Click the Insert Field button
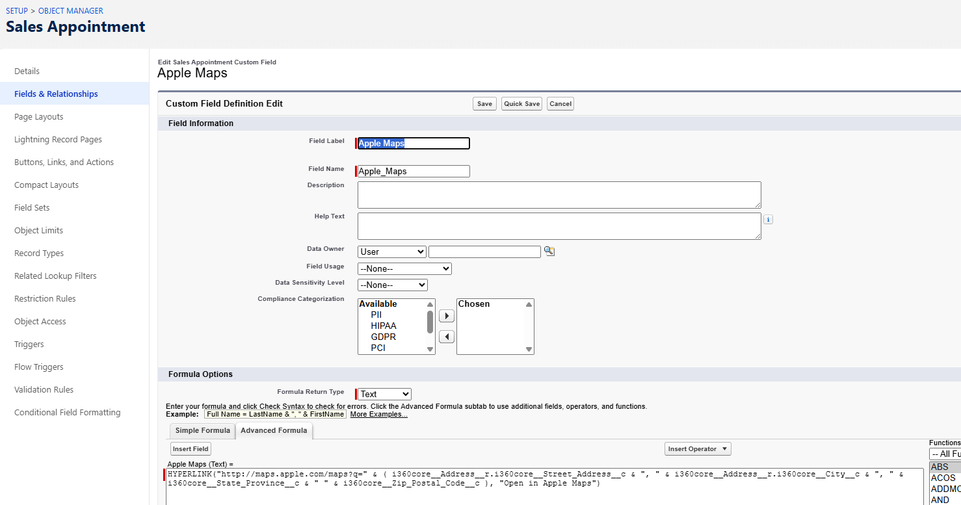961x505 pixels. click(191, 449)
